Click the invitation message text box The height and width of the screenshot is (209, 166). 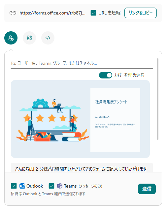(x=82, y=167)
